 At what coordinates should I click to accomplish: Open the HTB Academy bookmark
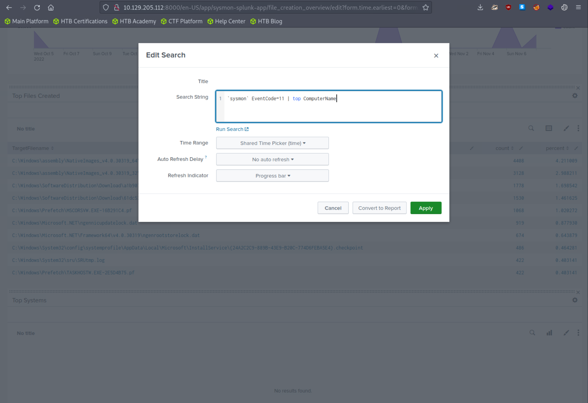point(134,21)
